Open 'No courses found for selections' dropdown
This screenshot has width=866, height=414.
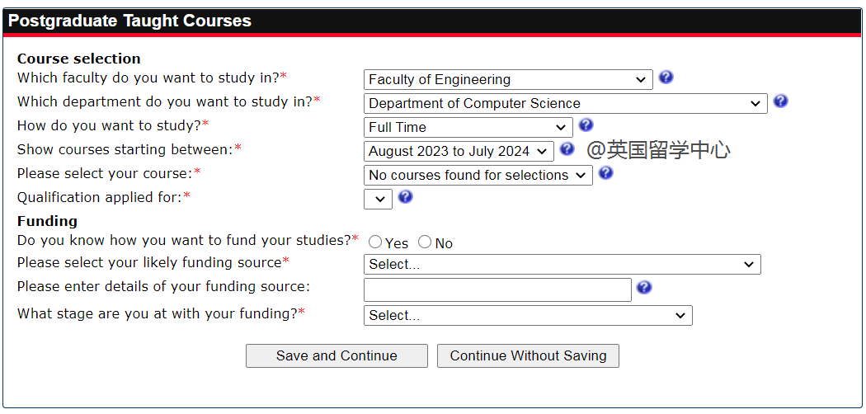[x=478, y=176]
